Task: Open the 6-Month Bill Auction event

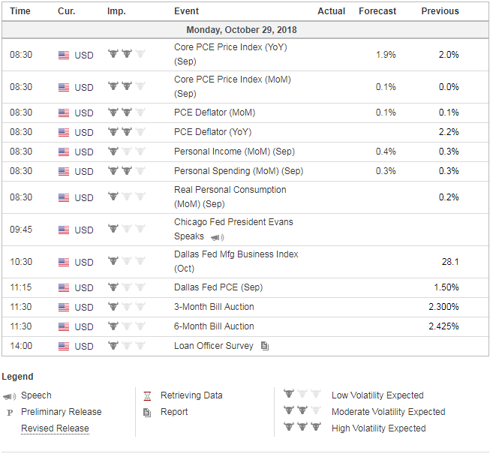Action: [x=214, y=326]
